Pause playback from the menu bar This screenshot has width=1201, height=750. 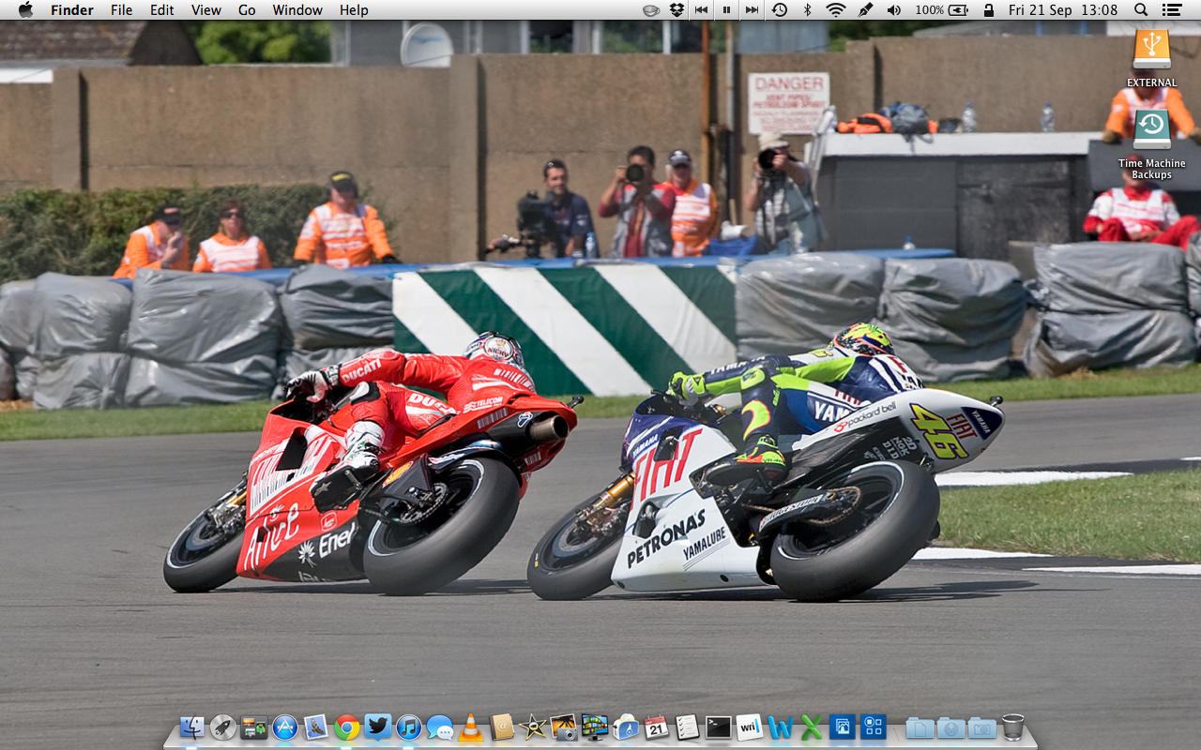click(726, 10)
